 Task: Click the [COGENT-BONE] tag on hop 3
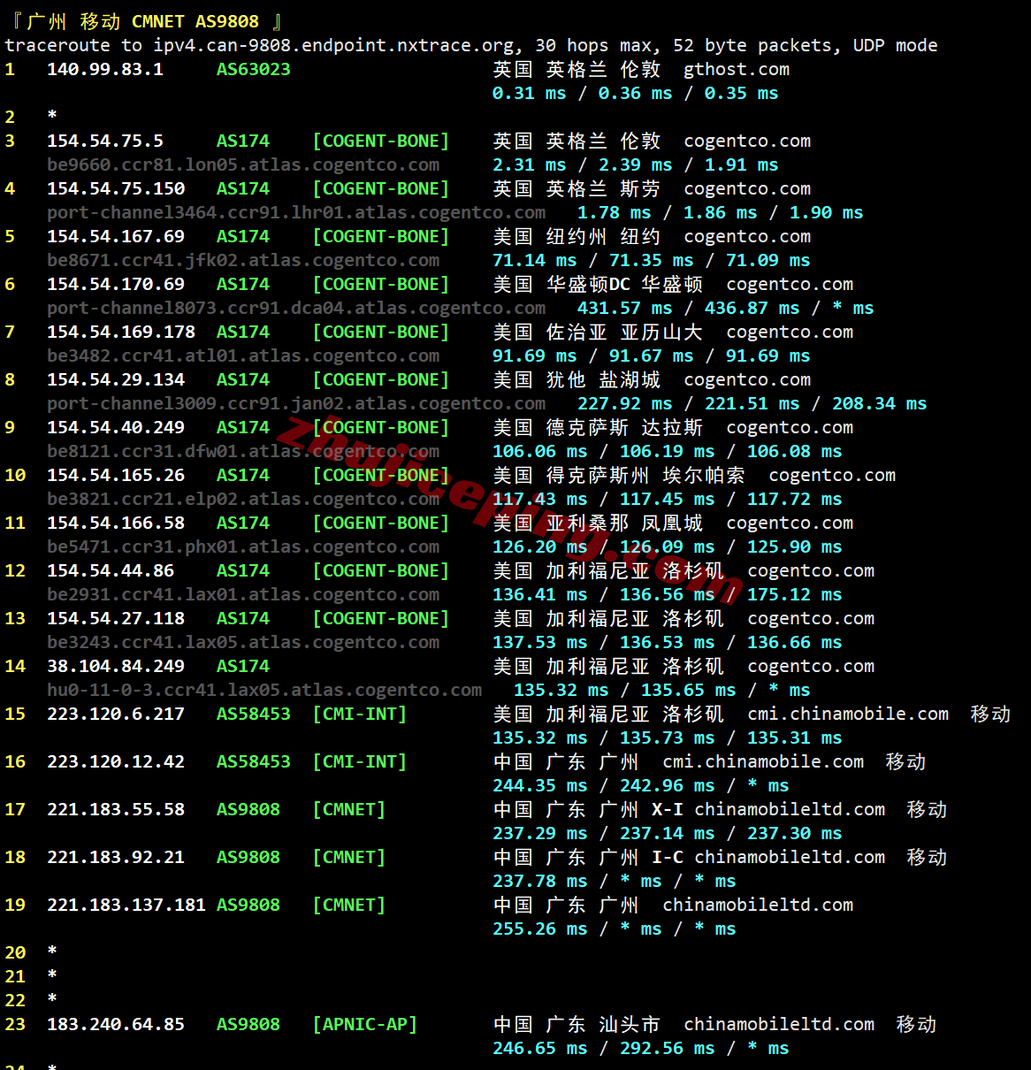(380, 141)
